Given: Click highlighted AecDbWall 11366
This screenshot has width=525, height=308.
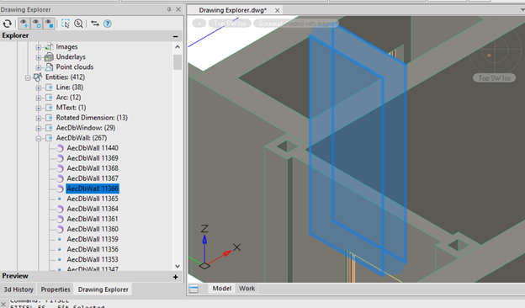Looking at the screenshot, I should point(93,189).
